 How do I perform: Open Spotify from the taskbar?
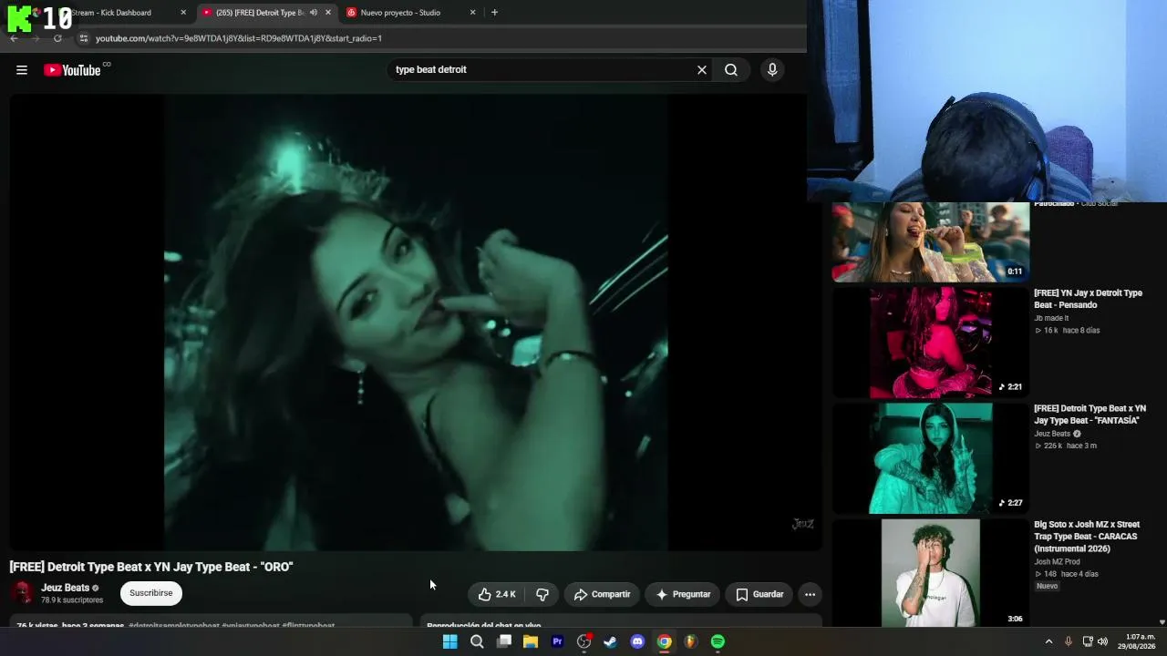(718, 641)
